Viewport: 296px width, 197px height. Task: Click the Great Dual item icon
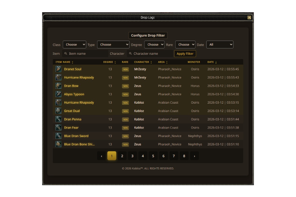click(58, 111)
